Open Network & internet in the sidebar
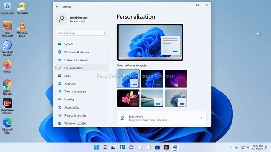Screen dimensions: 271x152 click(82, 60)
